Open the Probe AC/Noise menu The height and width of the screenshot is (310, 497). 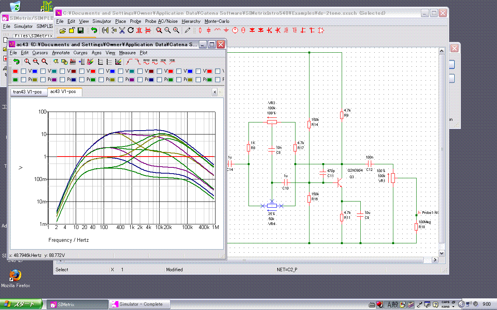tap(161, 21)
